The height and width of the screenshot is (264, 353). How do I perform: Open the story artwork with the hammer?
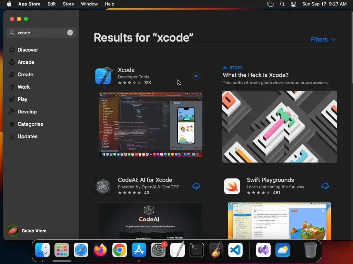click(279, 126)
